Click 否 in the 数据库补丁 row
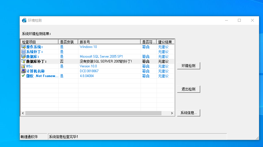263x147 pixels. click(x=62, y=61)
